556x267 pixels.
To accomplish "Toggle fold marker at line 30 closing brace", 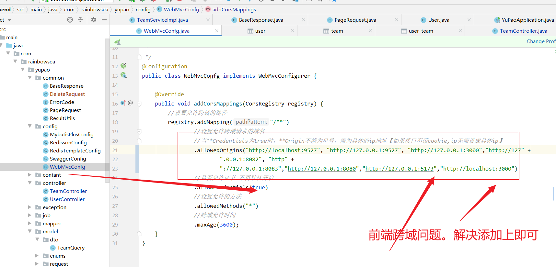I will [139, 234].
